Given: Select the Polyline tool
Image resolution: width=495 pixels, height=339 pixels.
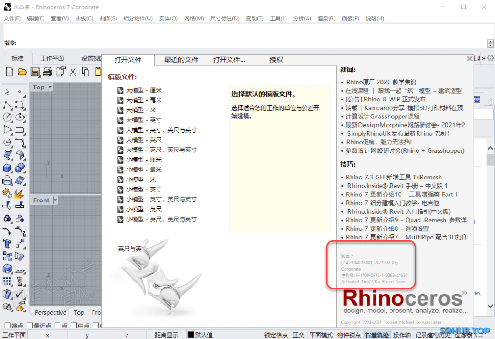Looking at the screenshot, I should click(x=7, y=105).
